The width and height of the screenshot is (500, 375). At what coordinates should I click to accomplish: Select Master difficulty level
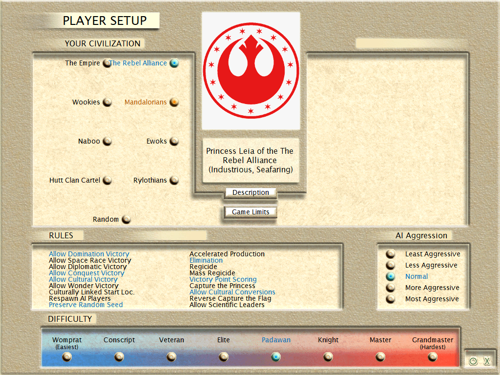pyautogui.click(x=380, y=356)
